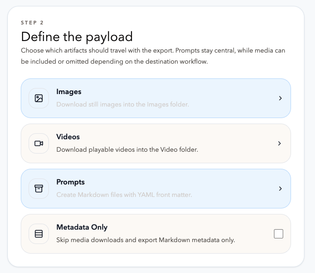
Task: Enable the Metadata Only checkbox
Action: click(x=278, y=234)
